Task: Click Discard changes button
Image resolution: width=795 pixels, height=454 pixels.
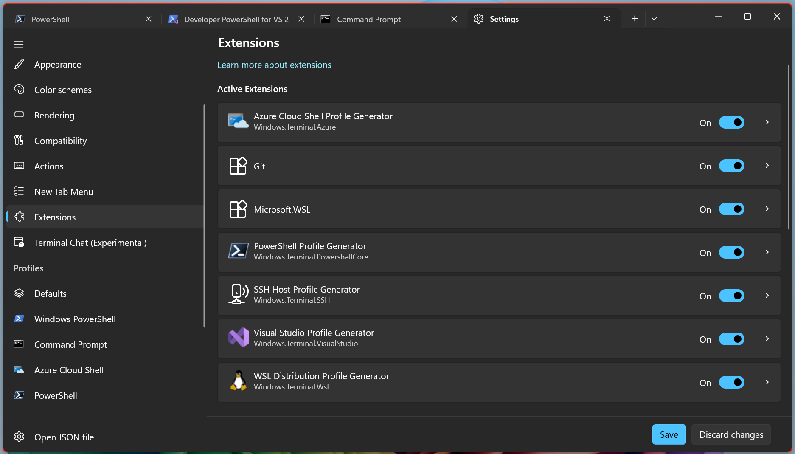Action: (x=731, y=434)
